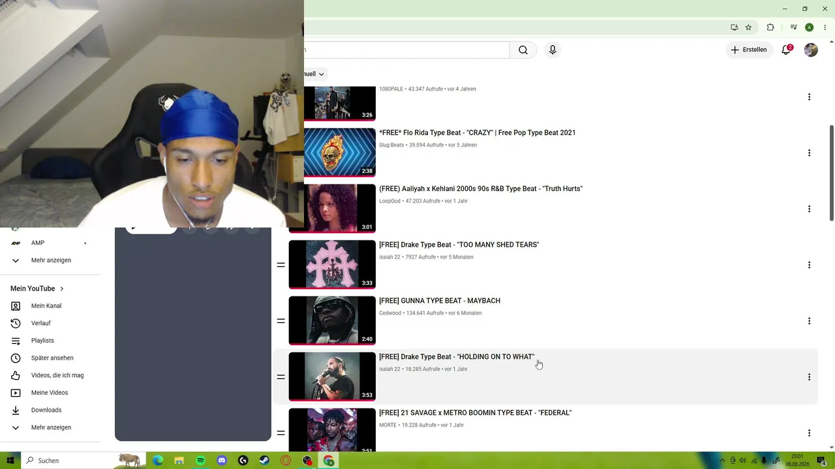Expand the 'Mein YouTube' section header
Viewport: 835px width, 469px height.
(37, 289)
